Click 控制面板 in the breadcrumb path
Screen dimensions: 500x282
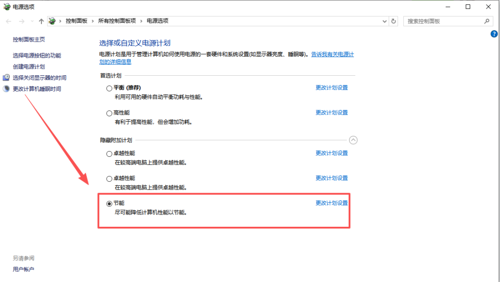76,21
